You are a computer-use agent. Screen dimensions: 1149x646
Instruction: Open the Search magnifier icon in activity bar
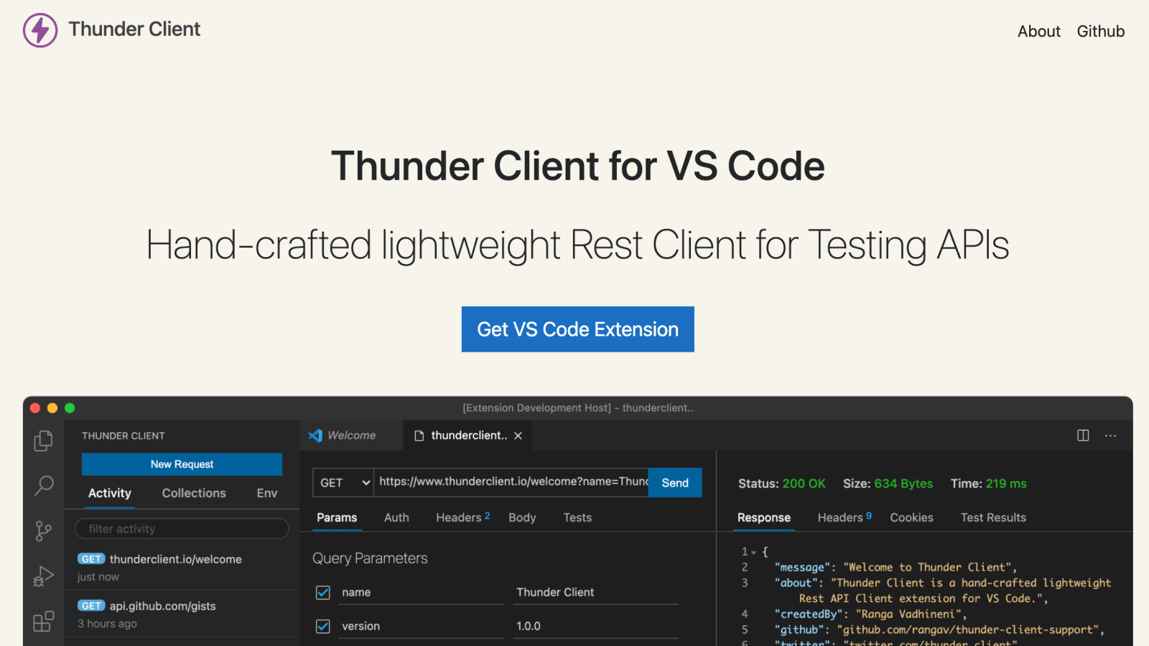43,486
